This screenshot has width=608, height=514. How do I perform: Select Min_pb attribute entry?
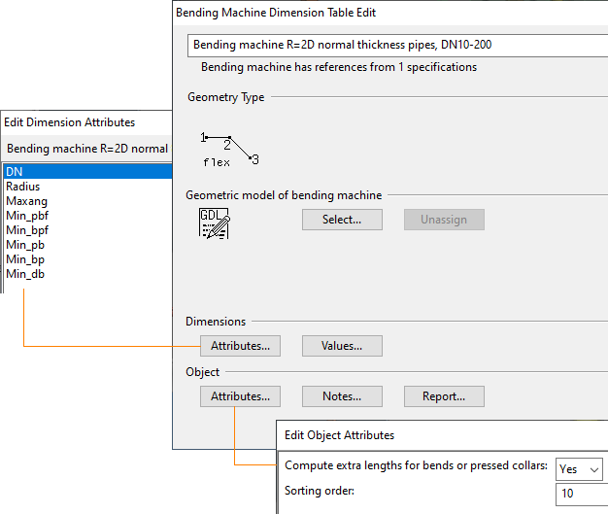[25, 245]
